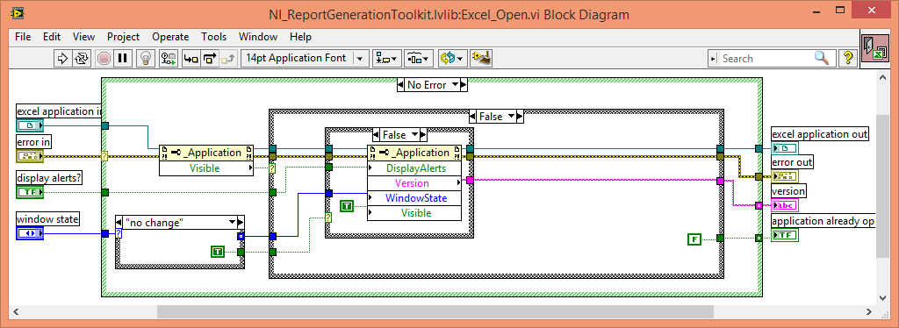Screen dimensions: 899x328
Task: Open Align Objects dropdown
Action: [x=387, y=58]
